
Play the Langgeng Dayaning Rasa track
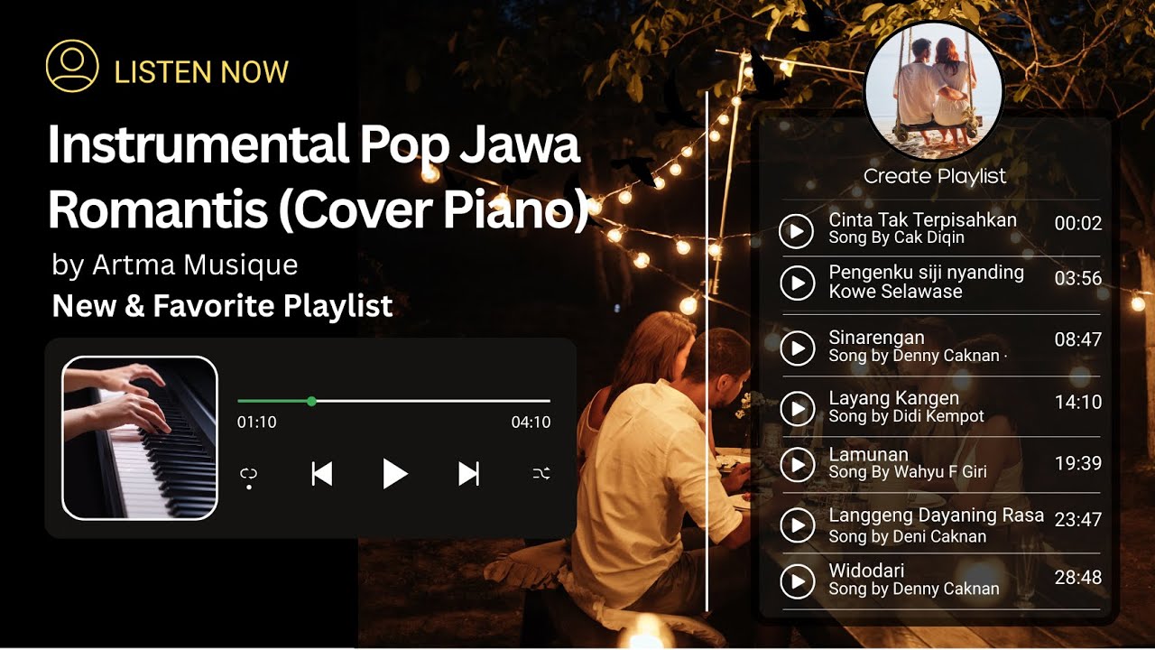click(797, 525)
